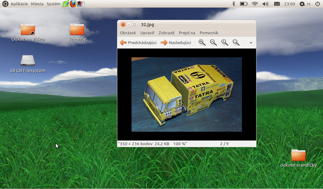Launch the red book panel launcher

tap(81, 4)
